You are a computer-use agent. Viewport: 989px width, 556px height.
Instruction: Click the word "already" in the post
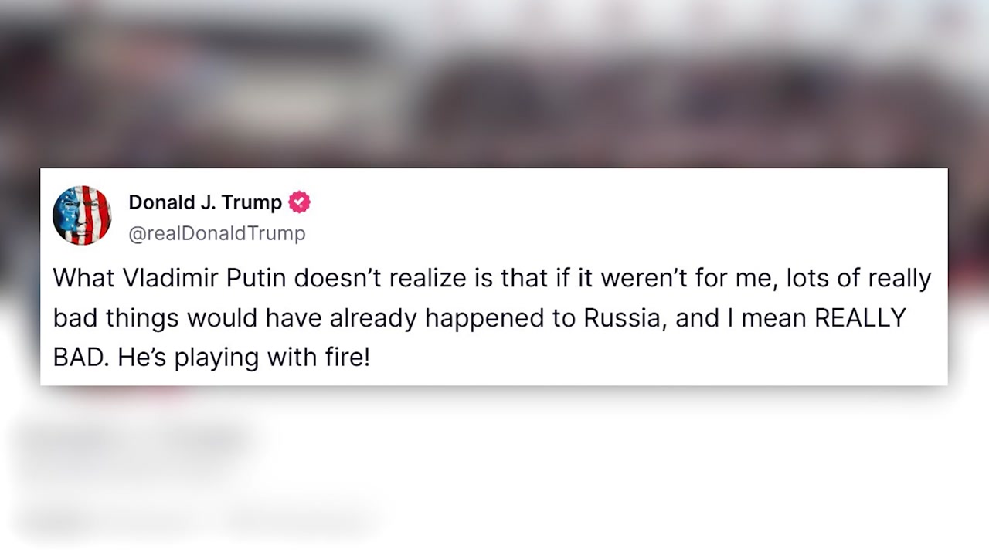coord(372,318)
